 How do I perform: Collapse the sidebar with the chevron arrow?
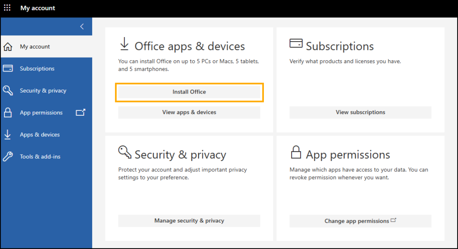tap(82, 26)
